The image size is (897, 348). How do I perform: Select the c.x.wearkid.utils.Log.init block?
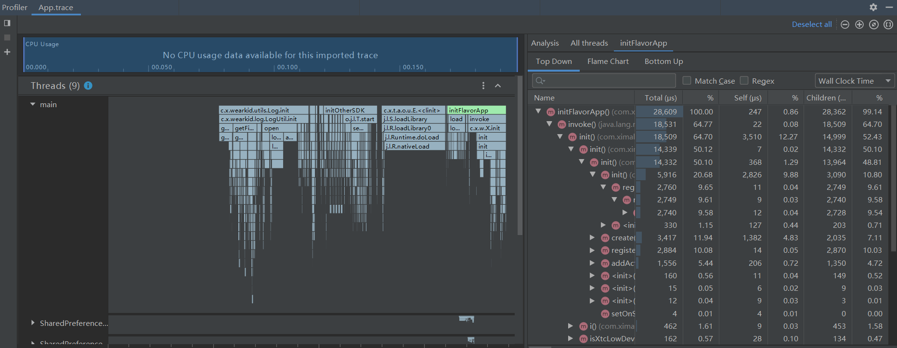click(x=264, y=110)
